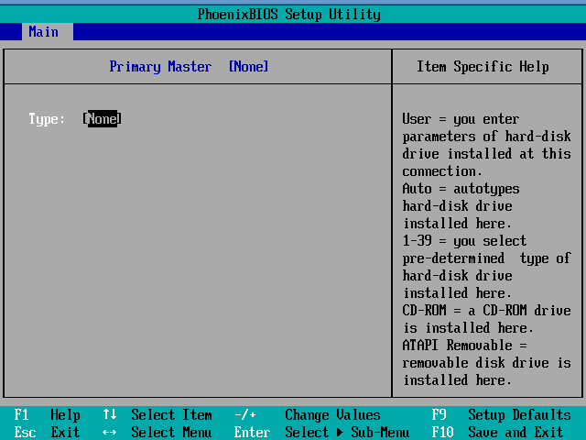The width and height of the screenshot is (586, 440).
Task: Click the F10 key hint
Action: [442, 432]
